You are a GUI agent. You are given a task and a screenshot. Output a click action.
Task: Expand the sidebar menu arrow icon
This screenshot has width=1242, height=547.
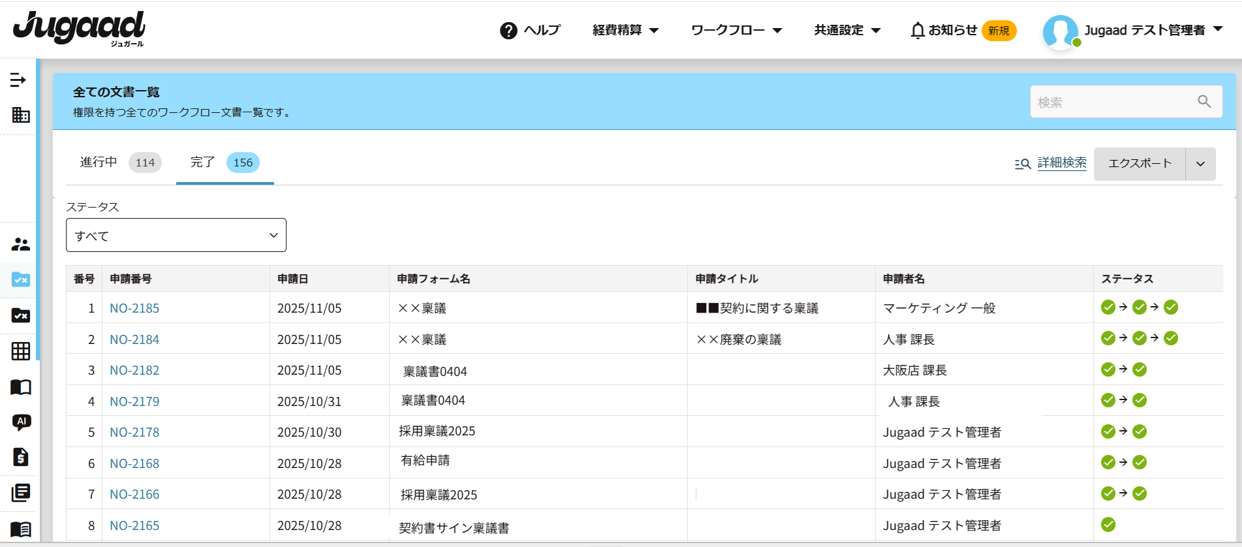coord(18,80)
